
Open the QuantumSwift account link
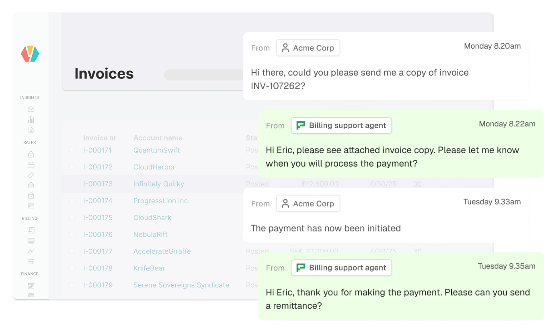156,150
